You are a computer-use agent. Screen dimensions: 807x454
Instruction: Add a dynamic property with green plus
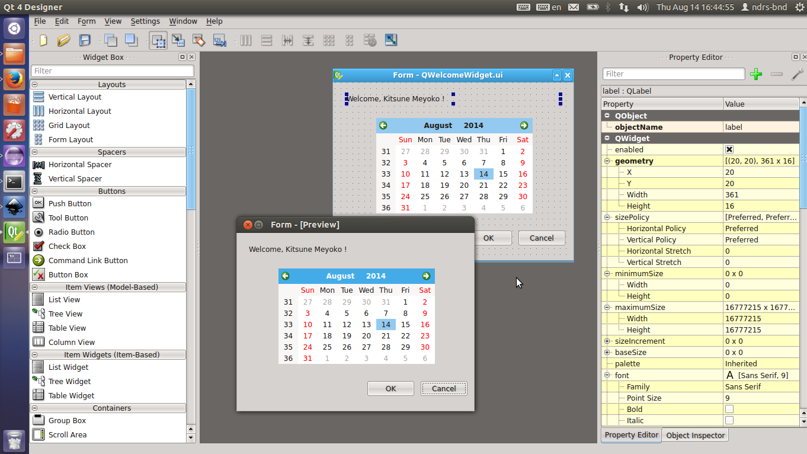(756, 73)
